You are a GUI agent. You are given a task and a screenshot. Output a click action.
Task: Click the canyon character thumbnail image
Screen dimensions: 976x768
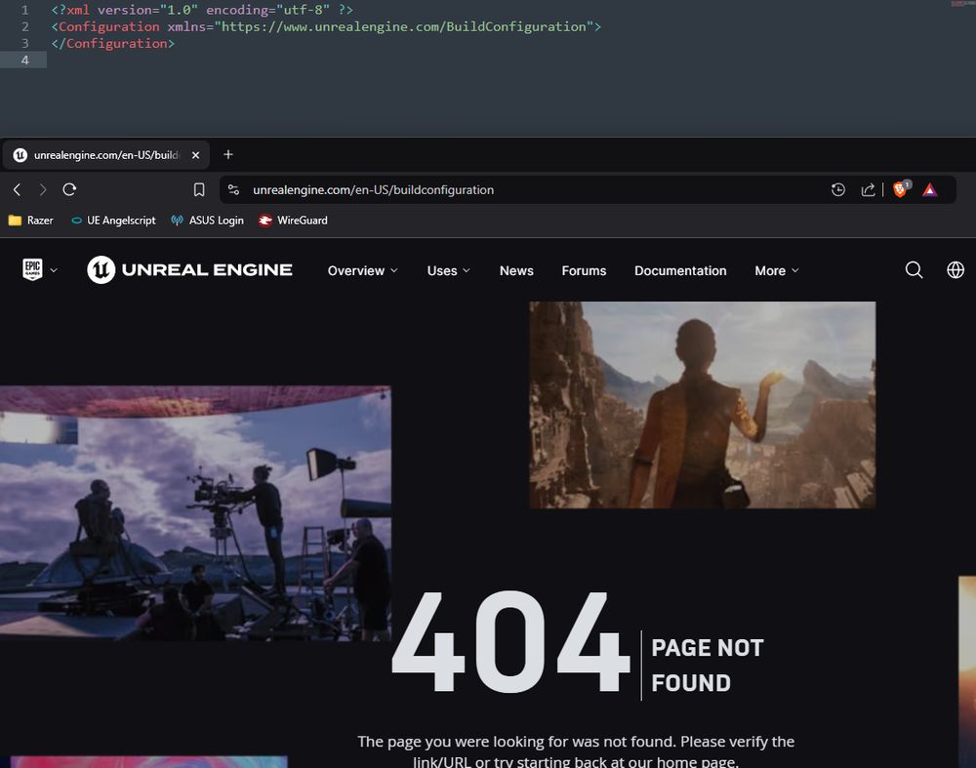pos(702,405)
